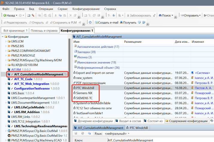Click Получить in the toolbar
The width and height of the screenshot is (214, 142).
click(128, 23)
